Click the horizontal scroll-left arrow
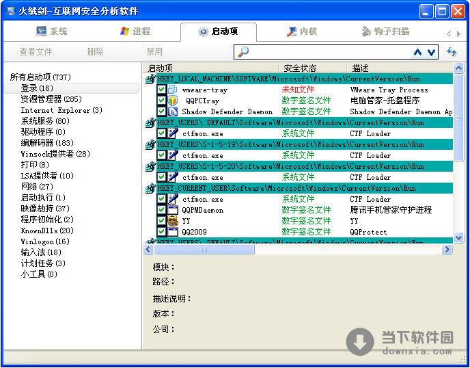The height and width of the screenshot is (368, 470). click(x=149, y=249)
